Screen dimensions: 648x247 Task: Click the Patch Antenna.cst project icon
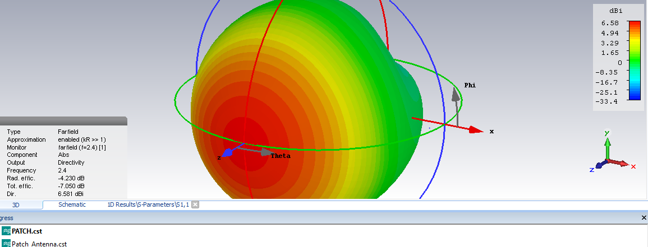[6, 244]
